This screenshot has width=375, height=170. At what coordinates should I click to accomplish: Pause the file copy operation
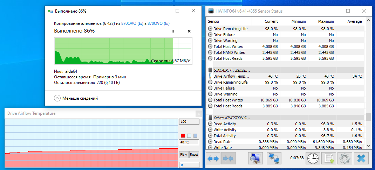coord(173,31)
